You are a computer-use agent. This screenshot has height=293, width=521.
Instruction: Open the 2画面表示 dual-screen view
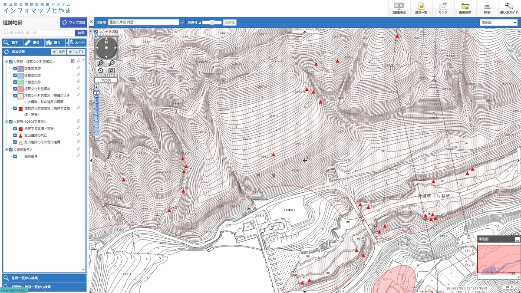coord(399,8)
